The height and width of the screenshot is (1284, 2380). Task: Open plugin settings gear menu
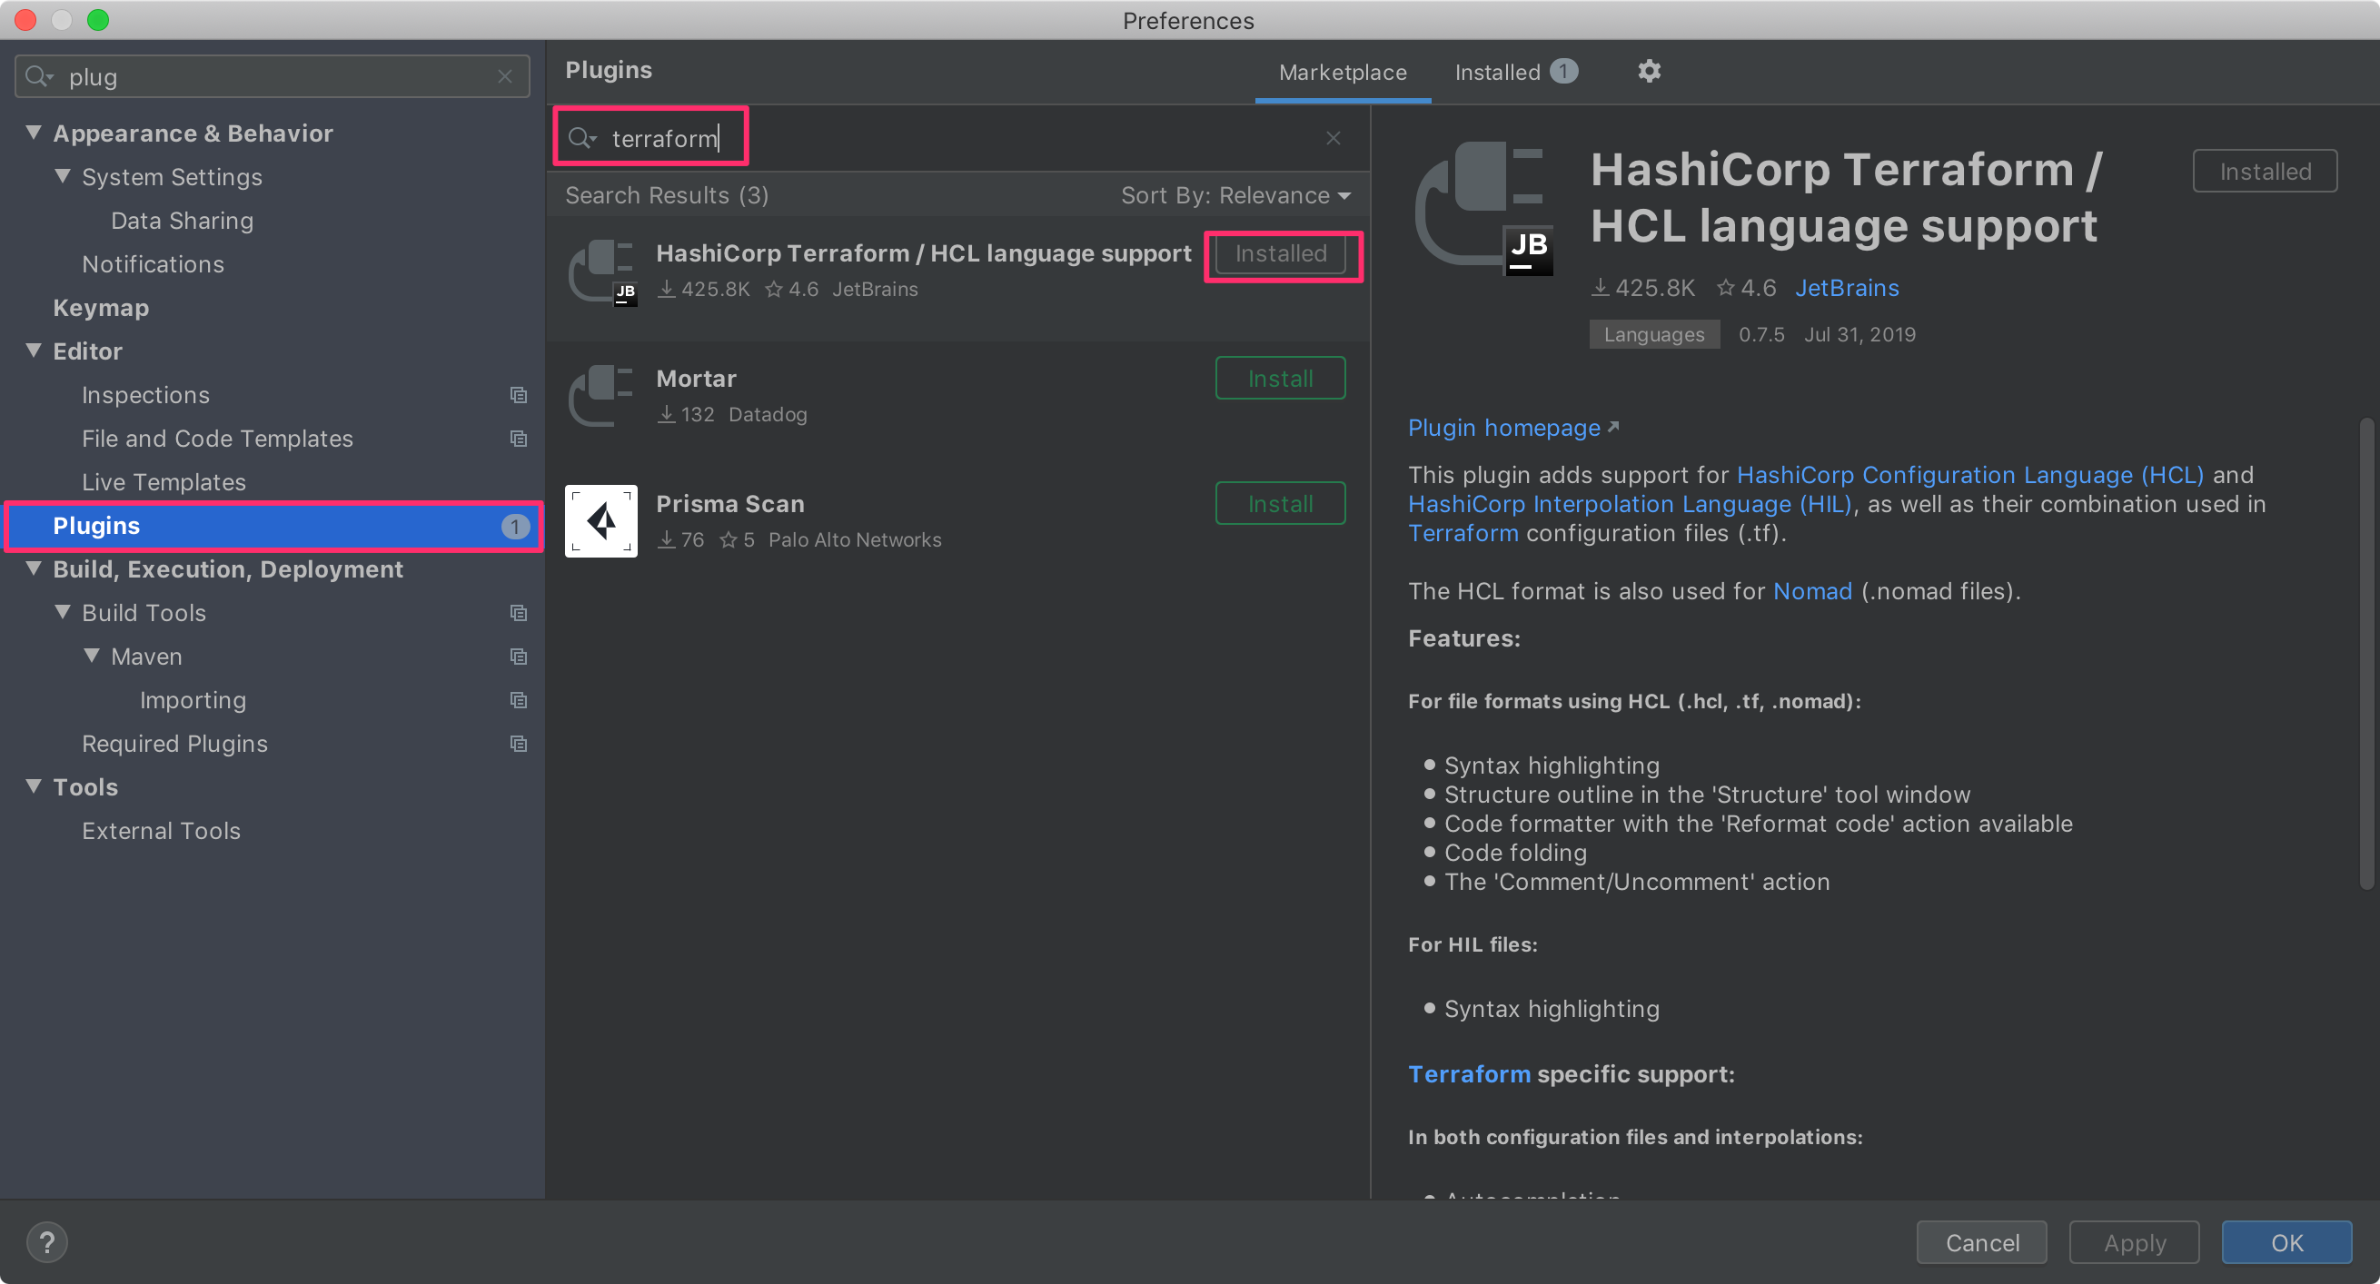1649,71
